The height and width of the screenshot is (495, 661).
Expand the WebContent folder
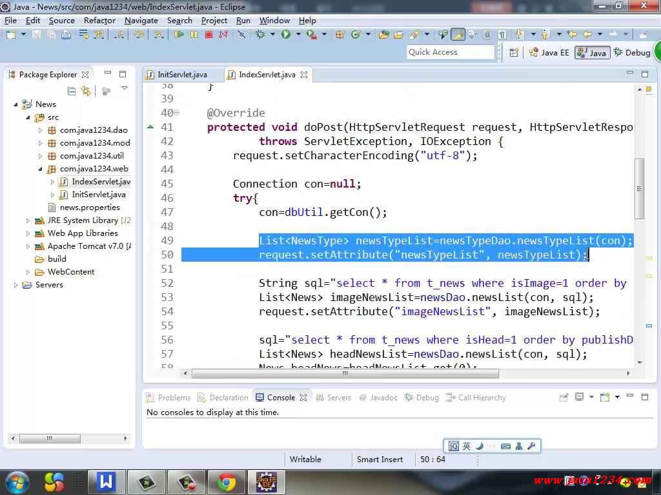point(28,272)
